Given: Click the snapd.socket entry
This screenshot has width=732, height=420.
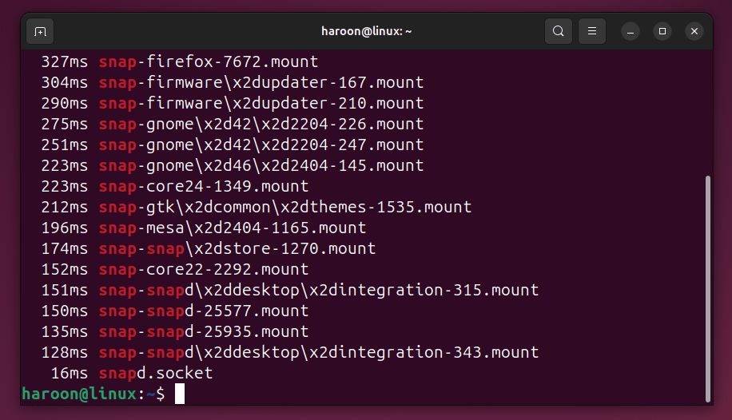Looking at the screenshot, I should [x=156, y=373].
